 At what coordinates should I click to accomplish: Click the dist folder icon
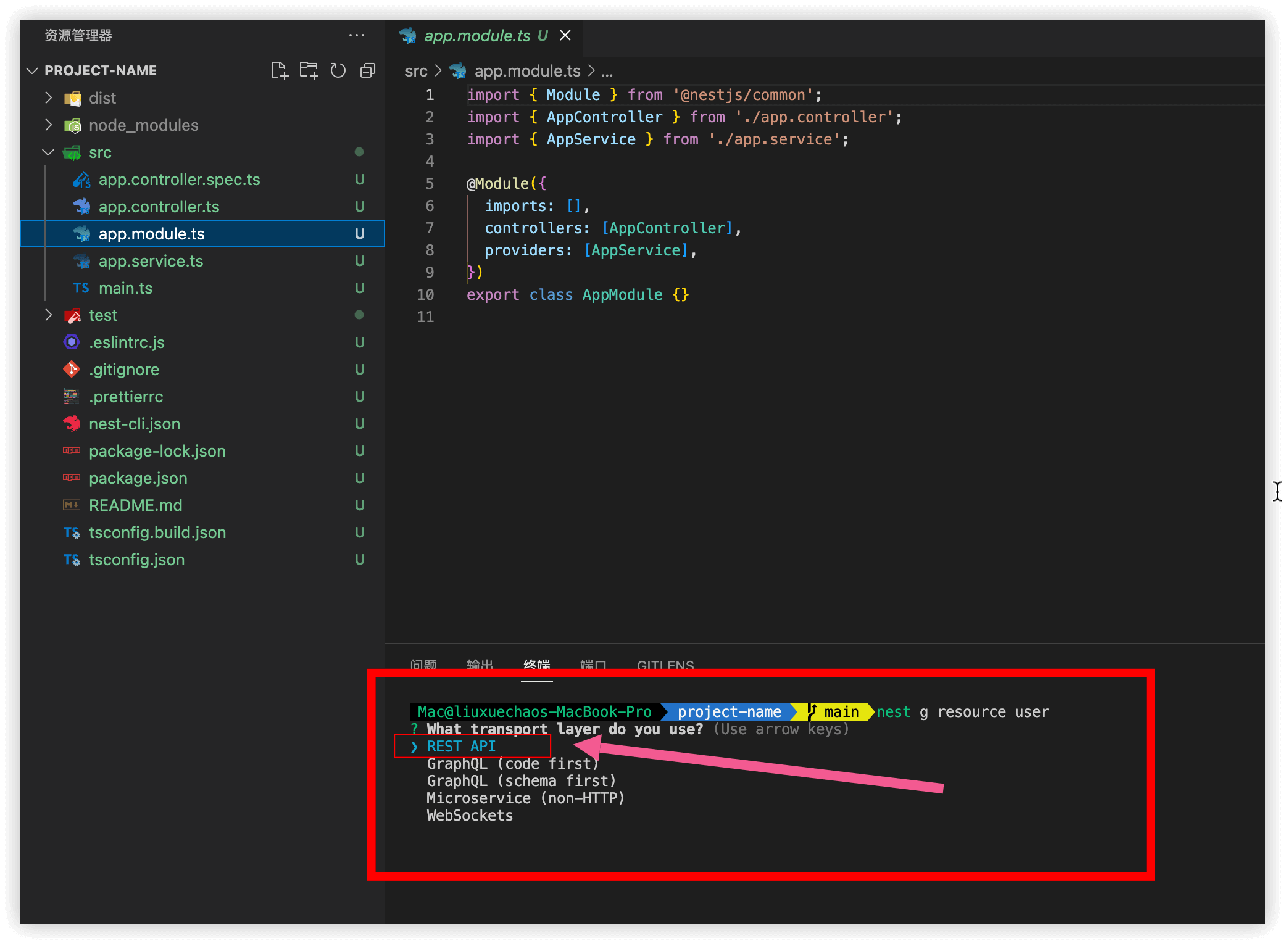(72, 98)
